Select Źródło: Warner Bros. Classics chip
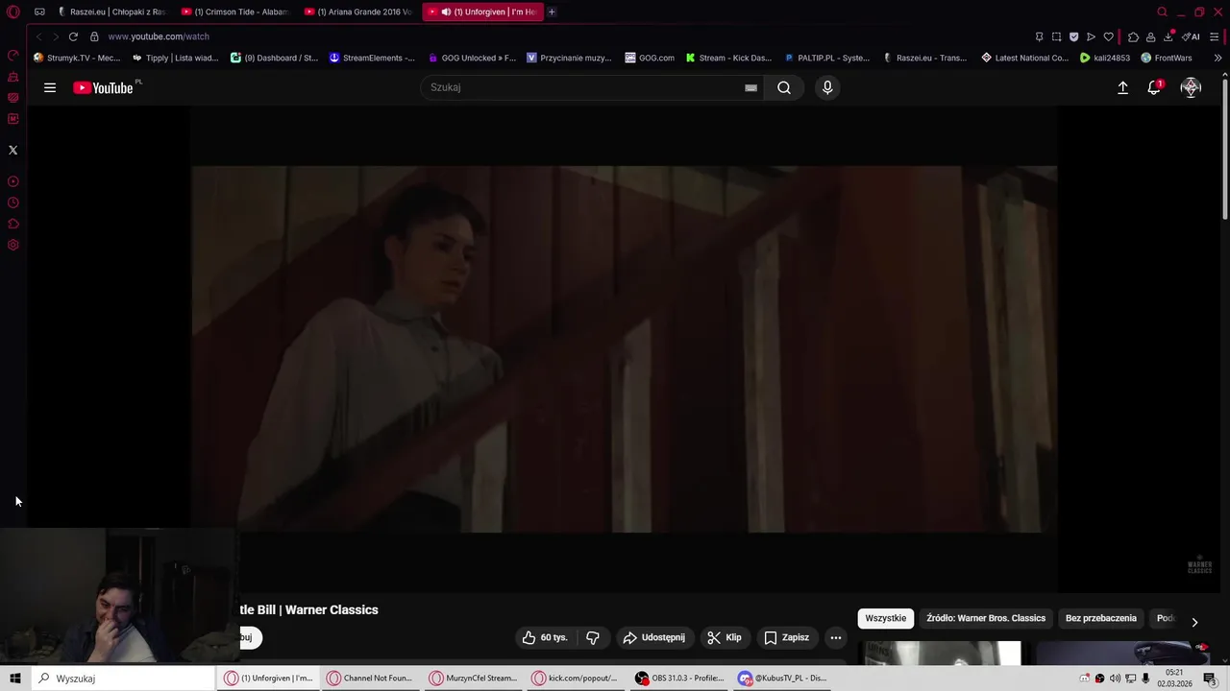 [x=986, y=618]
